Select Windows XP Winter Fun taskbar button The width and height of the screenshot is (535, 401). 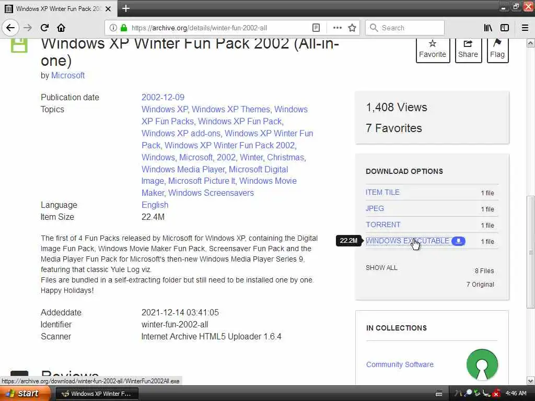(97, 394)
